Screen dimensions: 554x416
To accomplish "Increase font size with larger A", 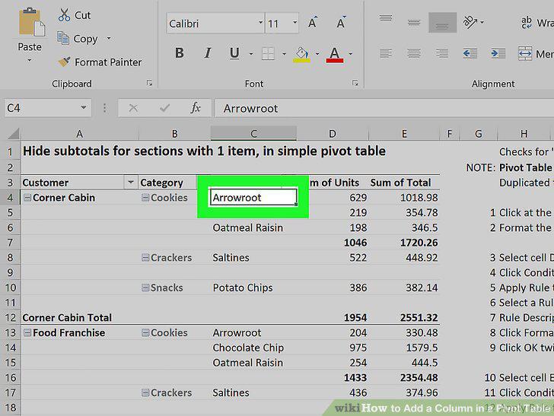I will click(x=312, y=23).
